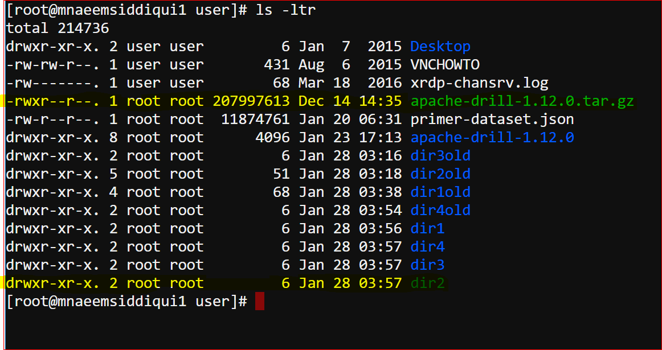Click the date "Mar 18 2016"
Viewport: 662px width, 350px height.
pyautogui.click(x=350, y=83)
